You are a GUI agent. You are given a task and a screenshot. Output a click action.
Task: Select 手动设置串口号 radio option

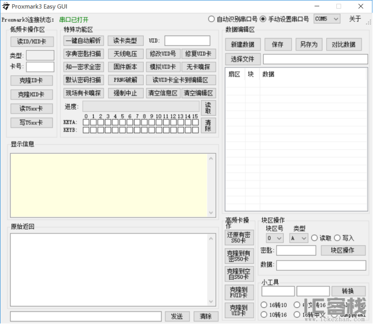click(284, 19)
